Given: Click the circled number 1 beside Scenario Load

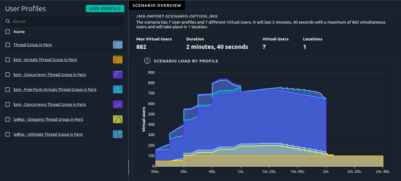Looking at the screenshot, I should [147, 61].
